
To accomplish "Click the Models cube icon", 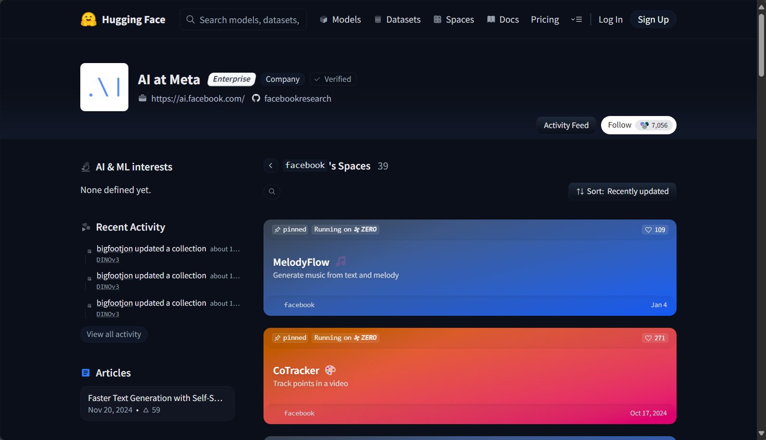I will (324, 20).
